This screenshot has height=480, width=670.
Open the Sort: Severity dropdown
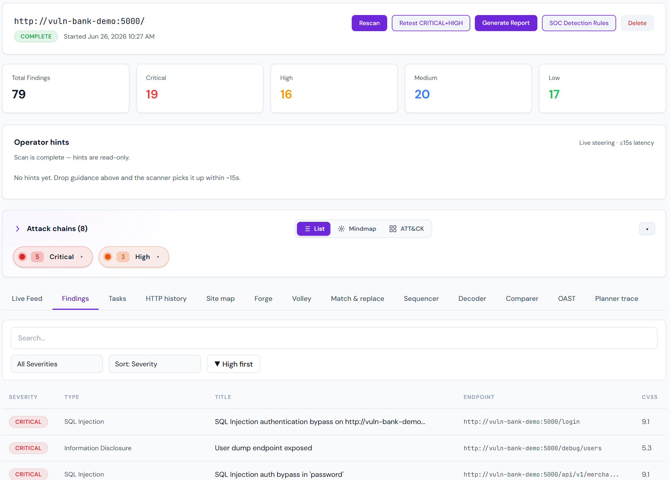click(155, 364)
